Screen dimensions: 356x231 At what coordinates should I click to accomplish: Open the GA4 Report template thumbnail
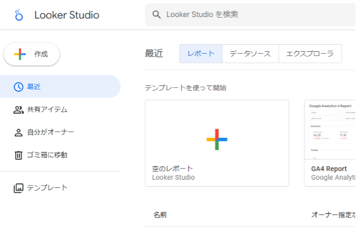pyautogui.click(x=330, y=130)
